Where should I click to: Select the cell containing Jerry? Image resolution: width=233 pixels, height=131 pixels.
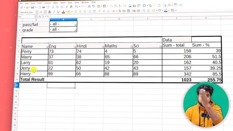pyautogui.click(x=34, y=68)
